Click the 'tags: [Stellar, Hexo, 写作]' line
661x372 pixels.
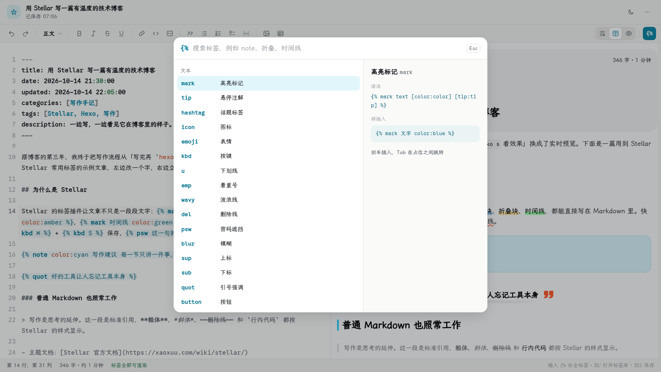(x=70, y=114)
